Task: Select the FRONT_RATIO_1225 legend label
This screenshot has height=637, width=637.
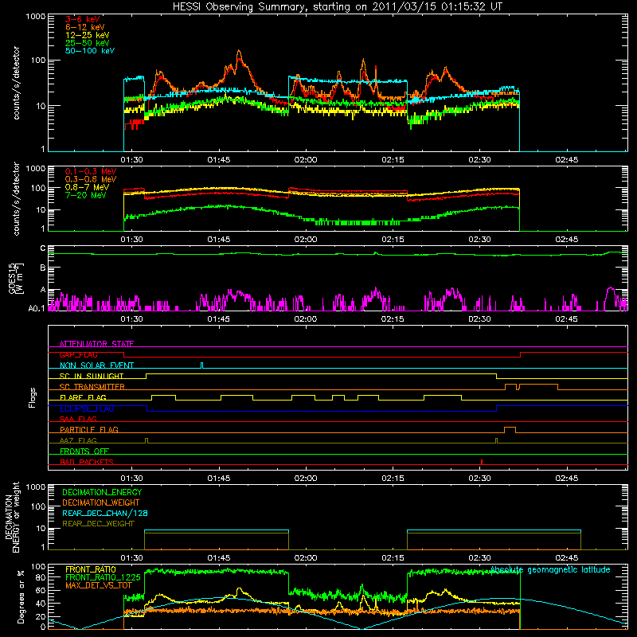Action: click(x=103, y=577)
